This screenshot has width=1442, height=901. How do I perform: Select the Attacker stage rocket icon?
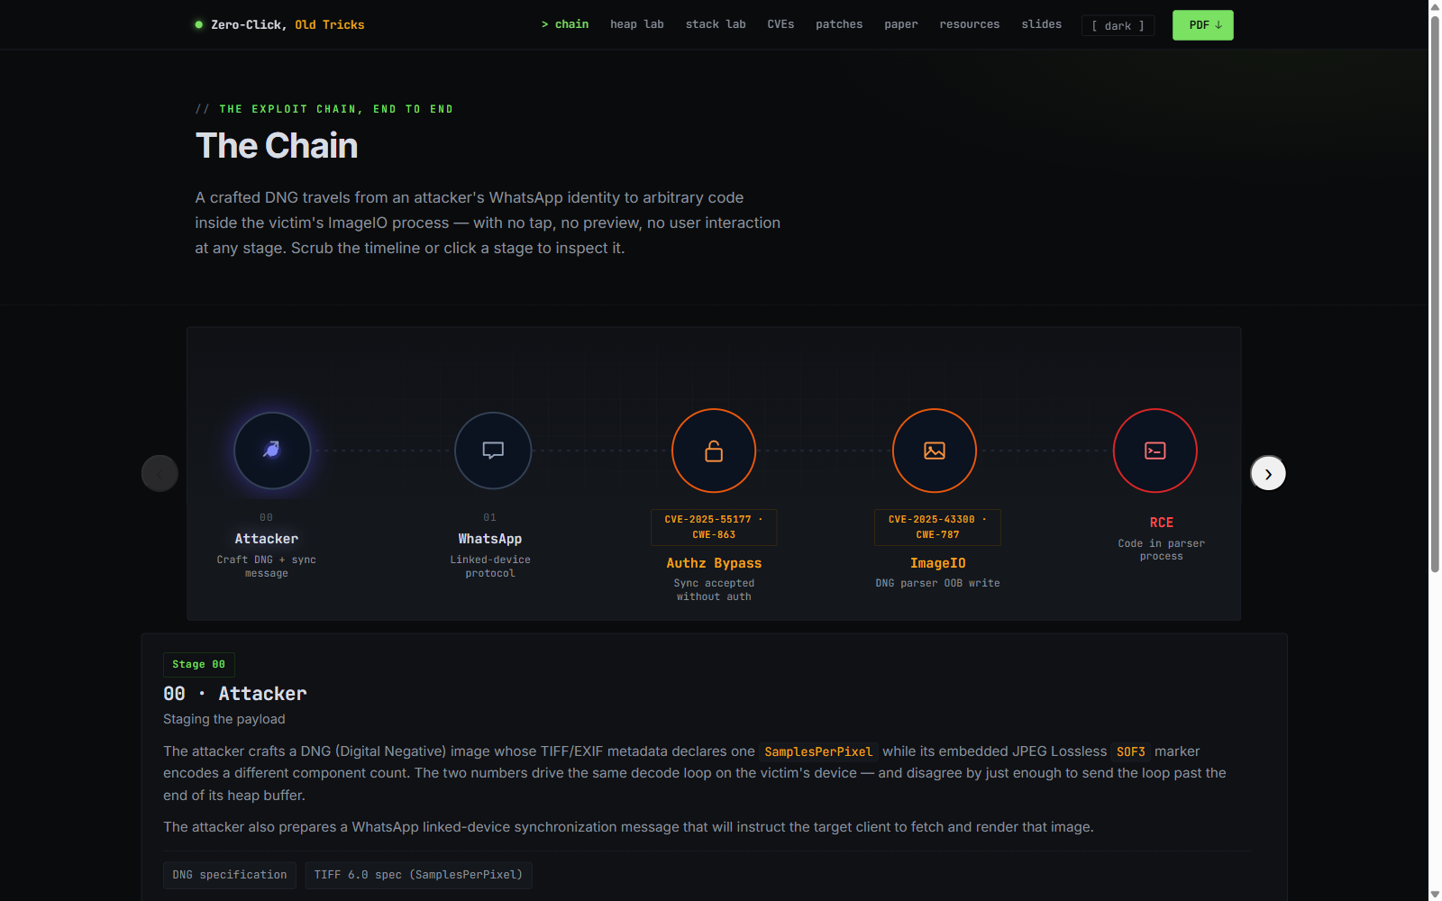[272, 450]
